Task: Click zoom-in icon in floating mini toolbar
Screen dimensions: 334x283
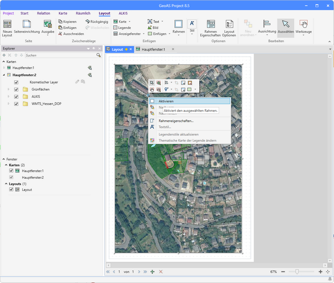Action: [159, 83]
